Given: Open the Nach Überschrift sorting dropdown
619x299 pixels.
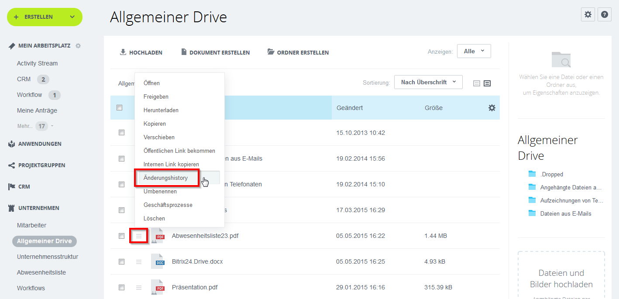Looking at the screenshot, I should [x=427, y=82].
